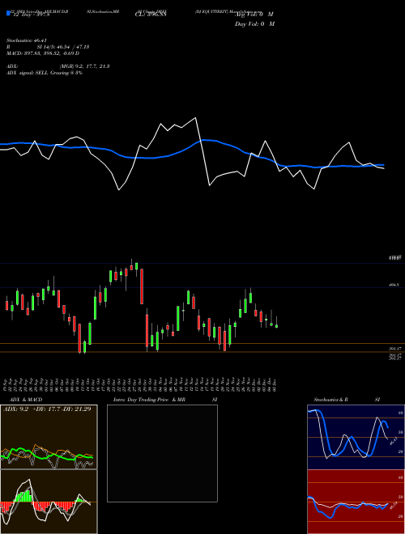Click 'Intra Day Trading Price & MR' title
This screenshot has height=534, width=405.
coord(149,400)
